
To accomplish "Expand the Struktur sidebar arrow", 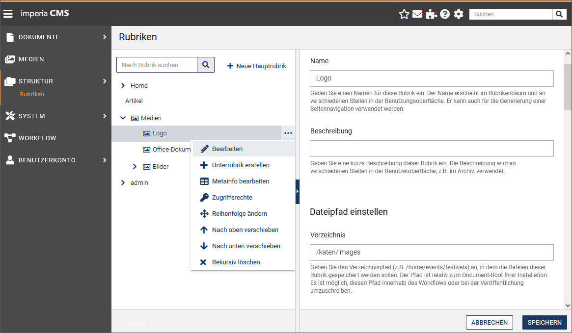I will (105, 81).
